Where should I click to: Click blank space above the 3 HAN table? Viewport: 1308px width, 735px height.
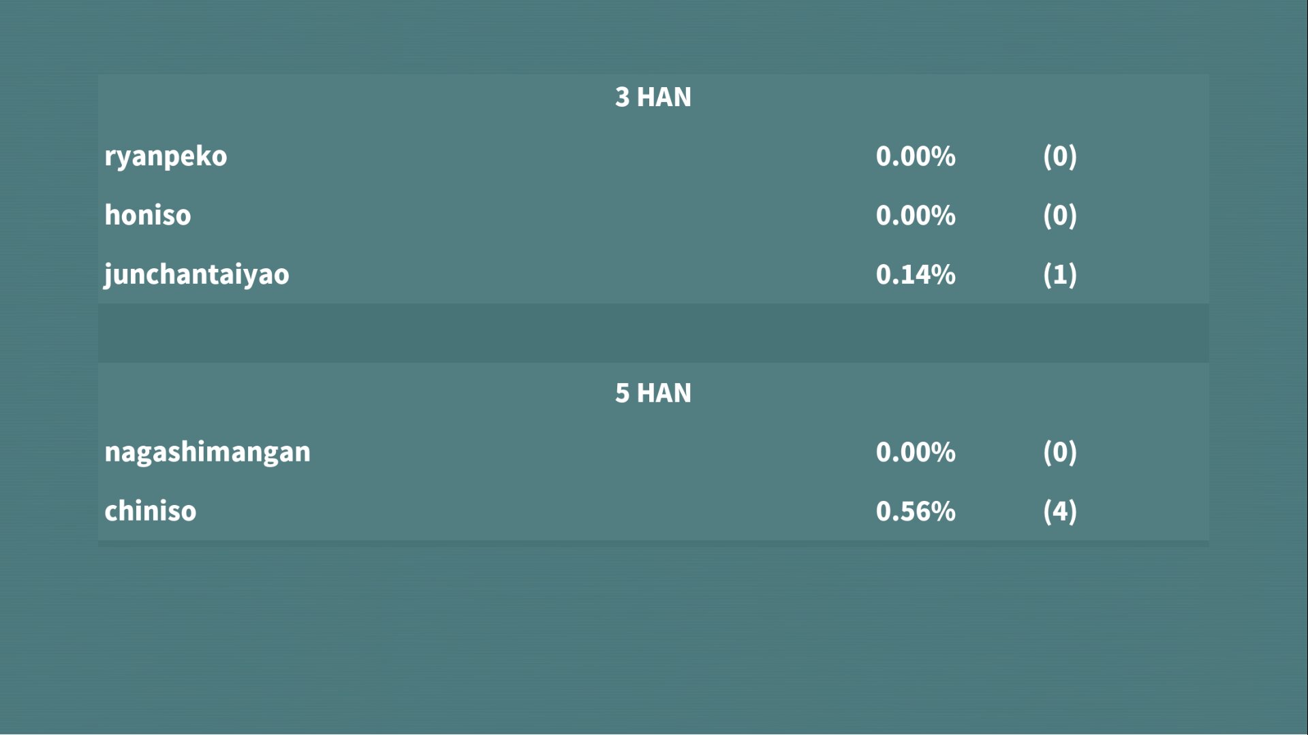pyautogui.click(x=653, y=37)
